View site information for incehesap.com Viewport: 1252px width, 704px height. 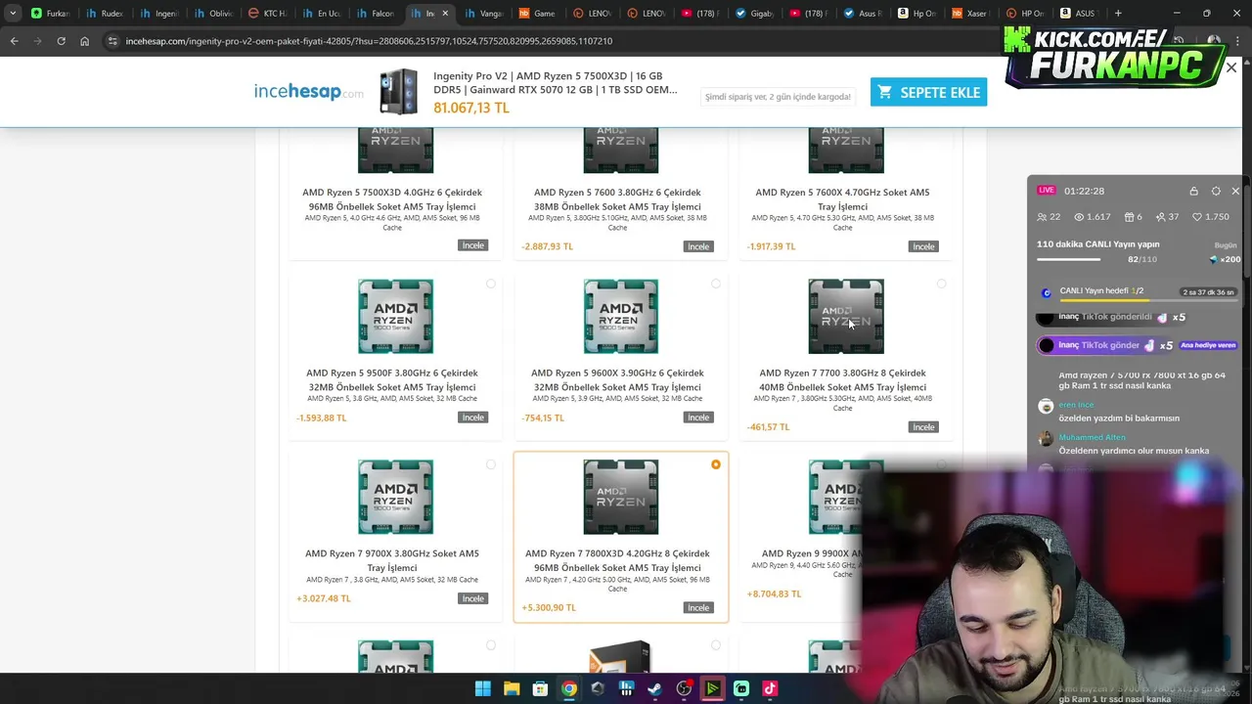[112, 41]
